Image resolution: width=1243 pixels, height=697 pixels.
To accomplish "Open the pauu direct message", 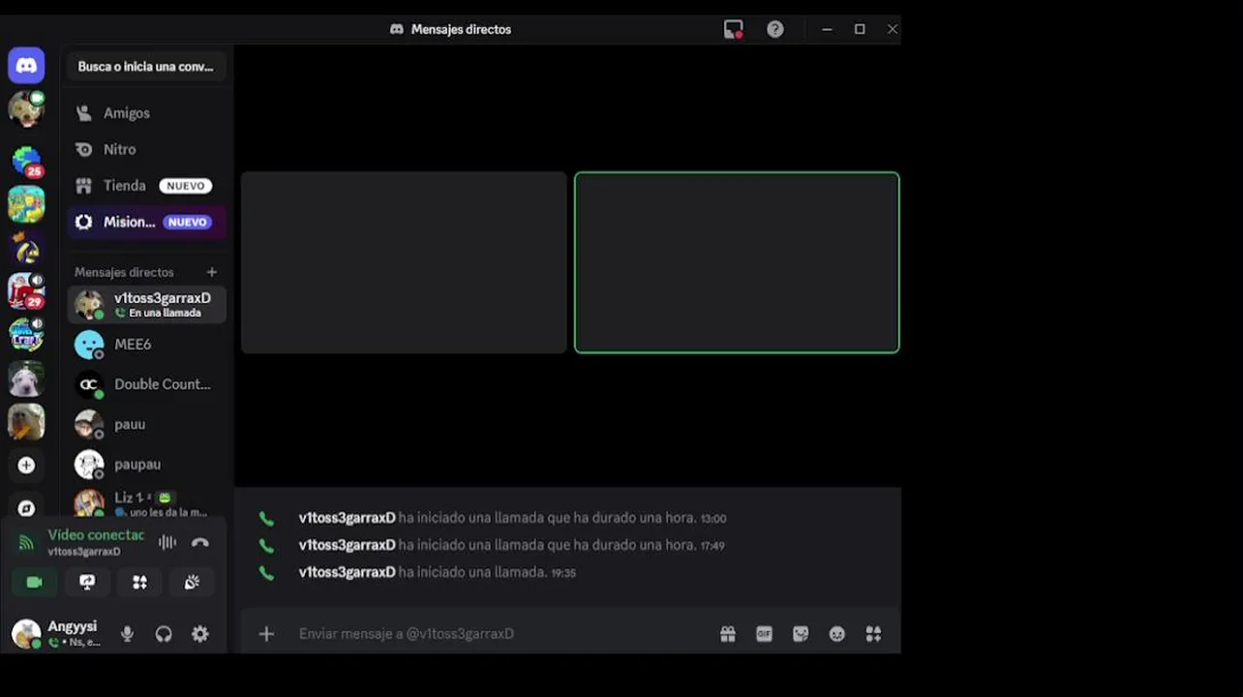I will tap(147, 424).
